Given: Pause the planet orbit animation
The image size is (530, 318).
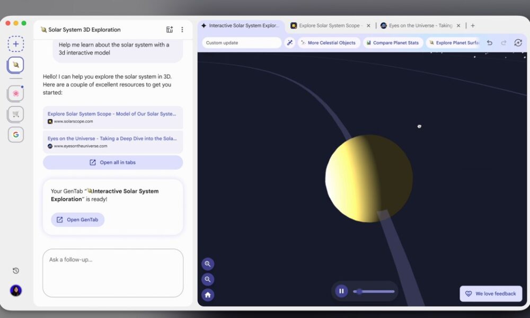Looking at the screenshot, I should 341,291.
